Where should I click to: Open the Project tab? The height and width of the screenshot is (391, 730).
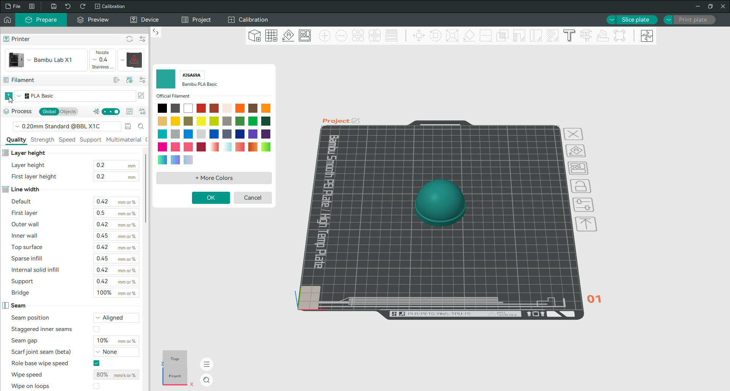(196, 20)
